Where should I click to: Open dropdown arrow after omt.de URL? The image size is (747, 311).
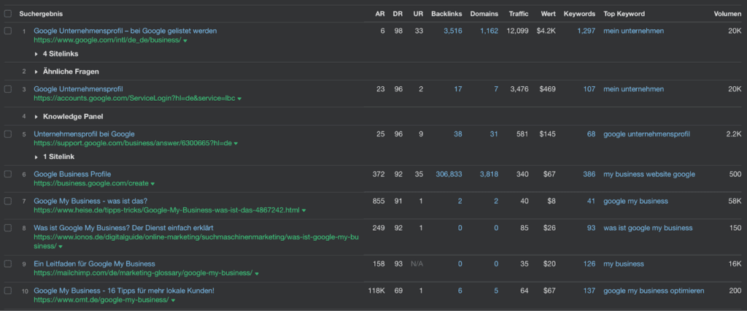pyautogui.click(x=173, y=301)
